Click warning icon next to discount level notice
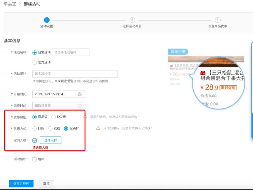The width and height of the screenshot is (253, 190). [85, 117]
